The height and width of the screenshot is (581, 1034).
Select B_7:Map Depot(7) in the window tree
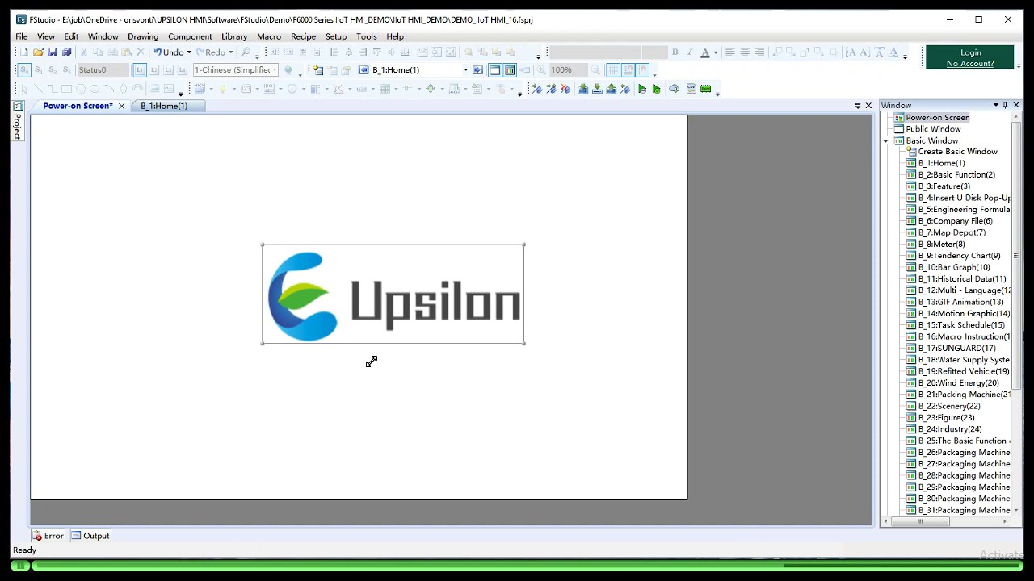tap(952, 232)
